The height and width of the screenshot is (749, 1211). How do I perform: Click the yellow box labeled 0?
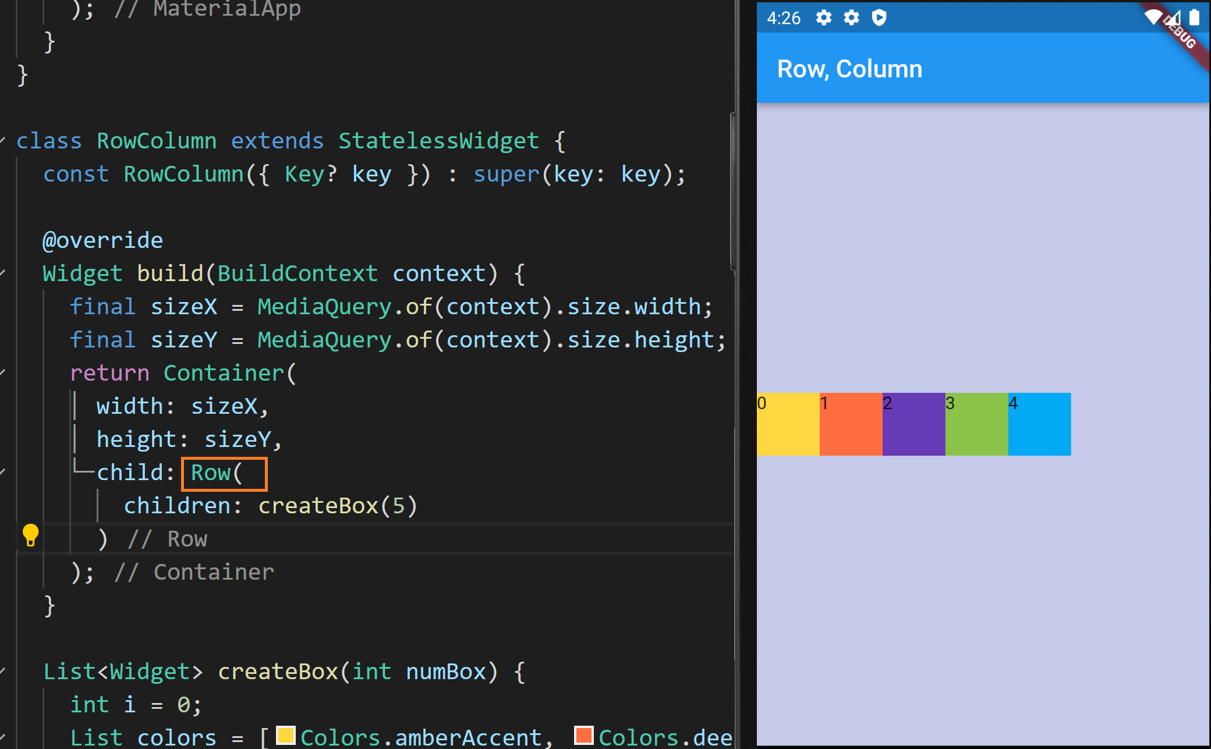point(788,424)
